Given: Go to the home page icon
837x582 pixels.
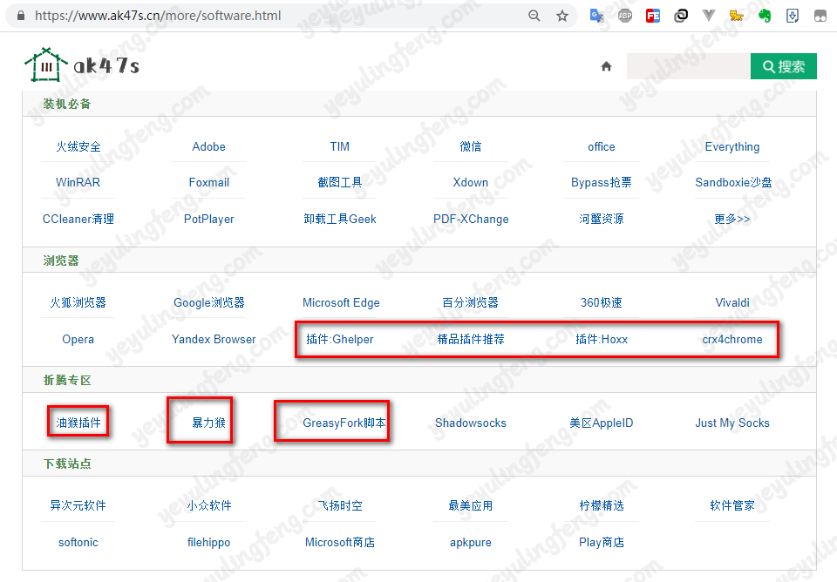Looking at the screenshot, I should [x=606, y=66].
